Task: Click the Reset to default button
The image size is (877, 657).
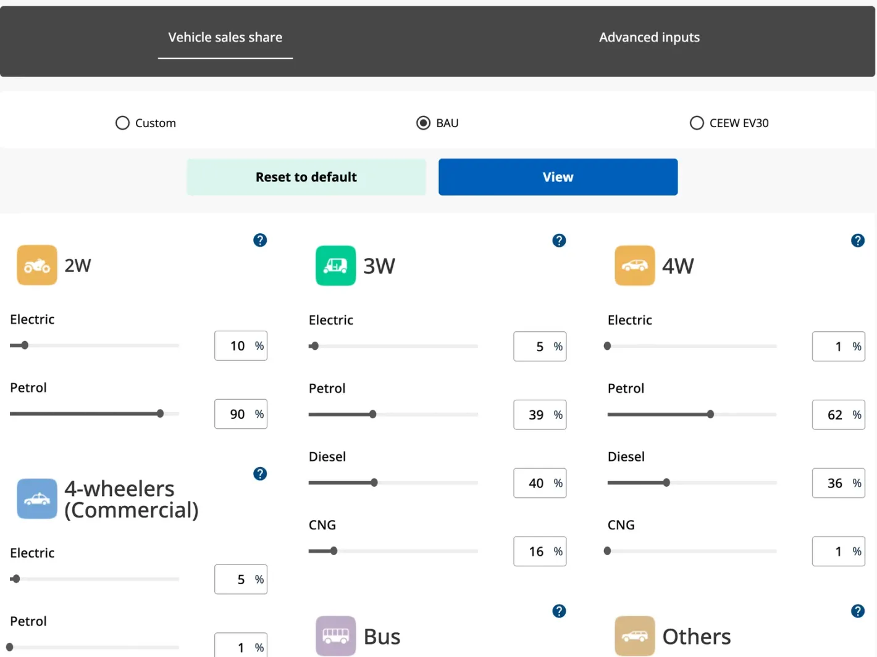Action: (x=306, y=177)
